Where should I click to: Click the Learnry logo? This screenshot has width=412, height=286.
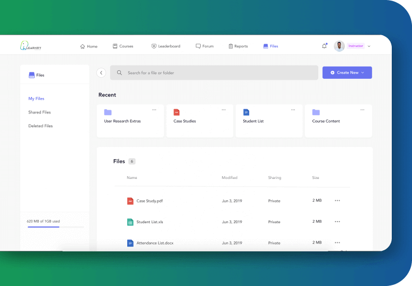[31, 46]
